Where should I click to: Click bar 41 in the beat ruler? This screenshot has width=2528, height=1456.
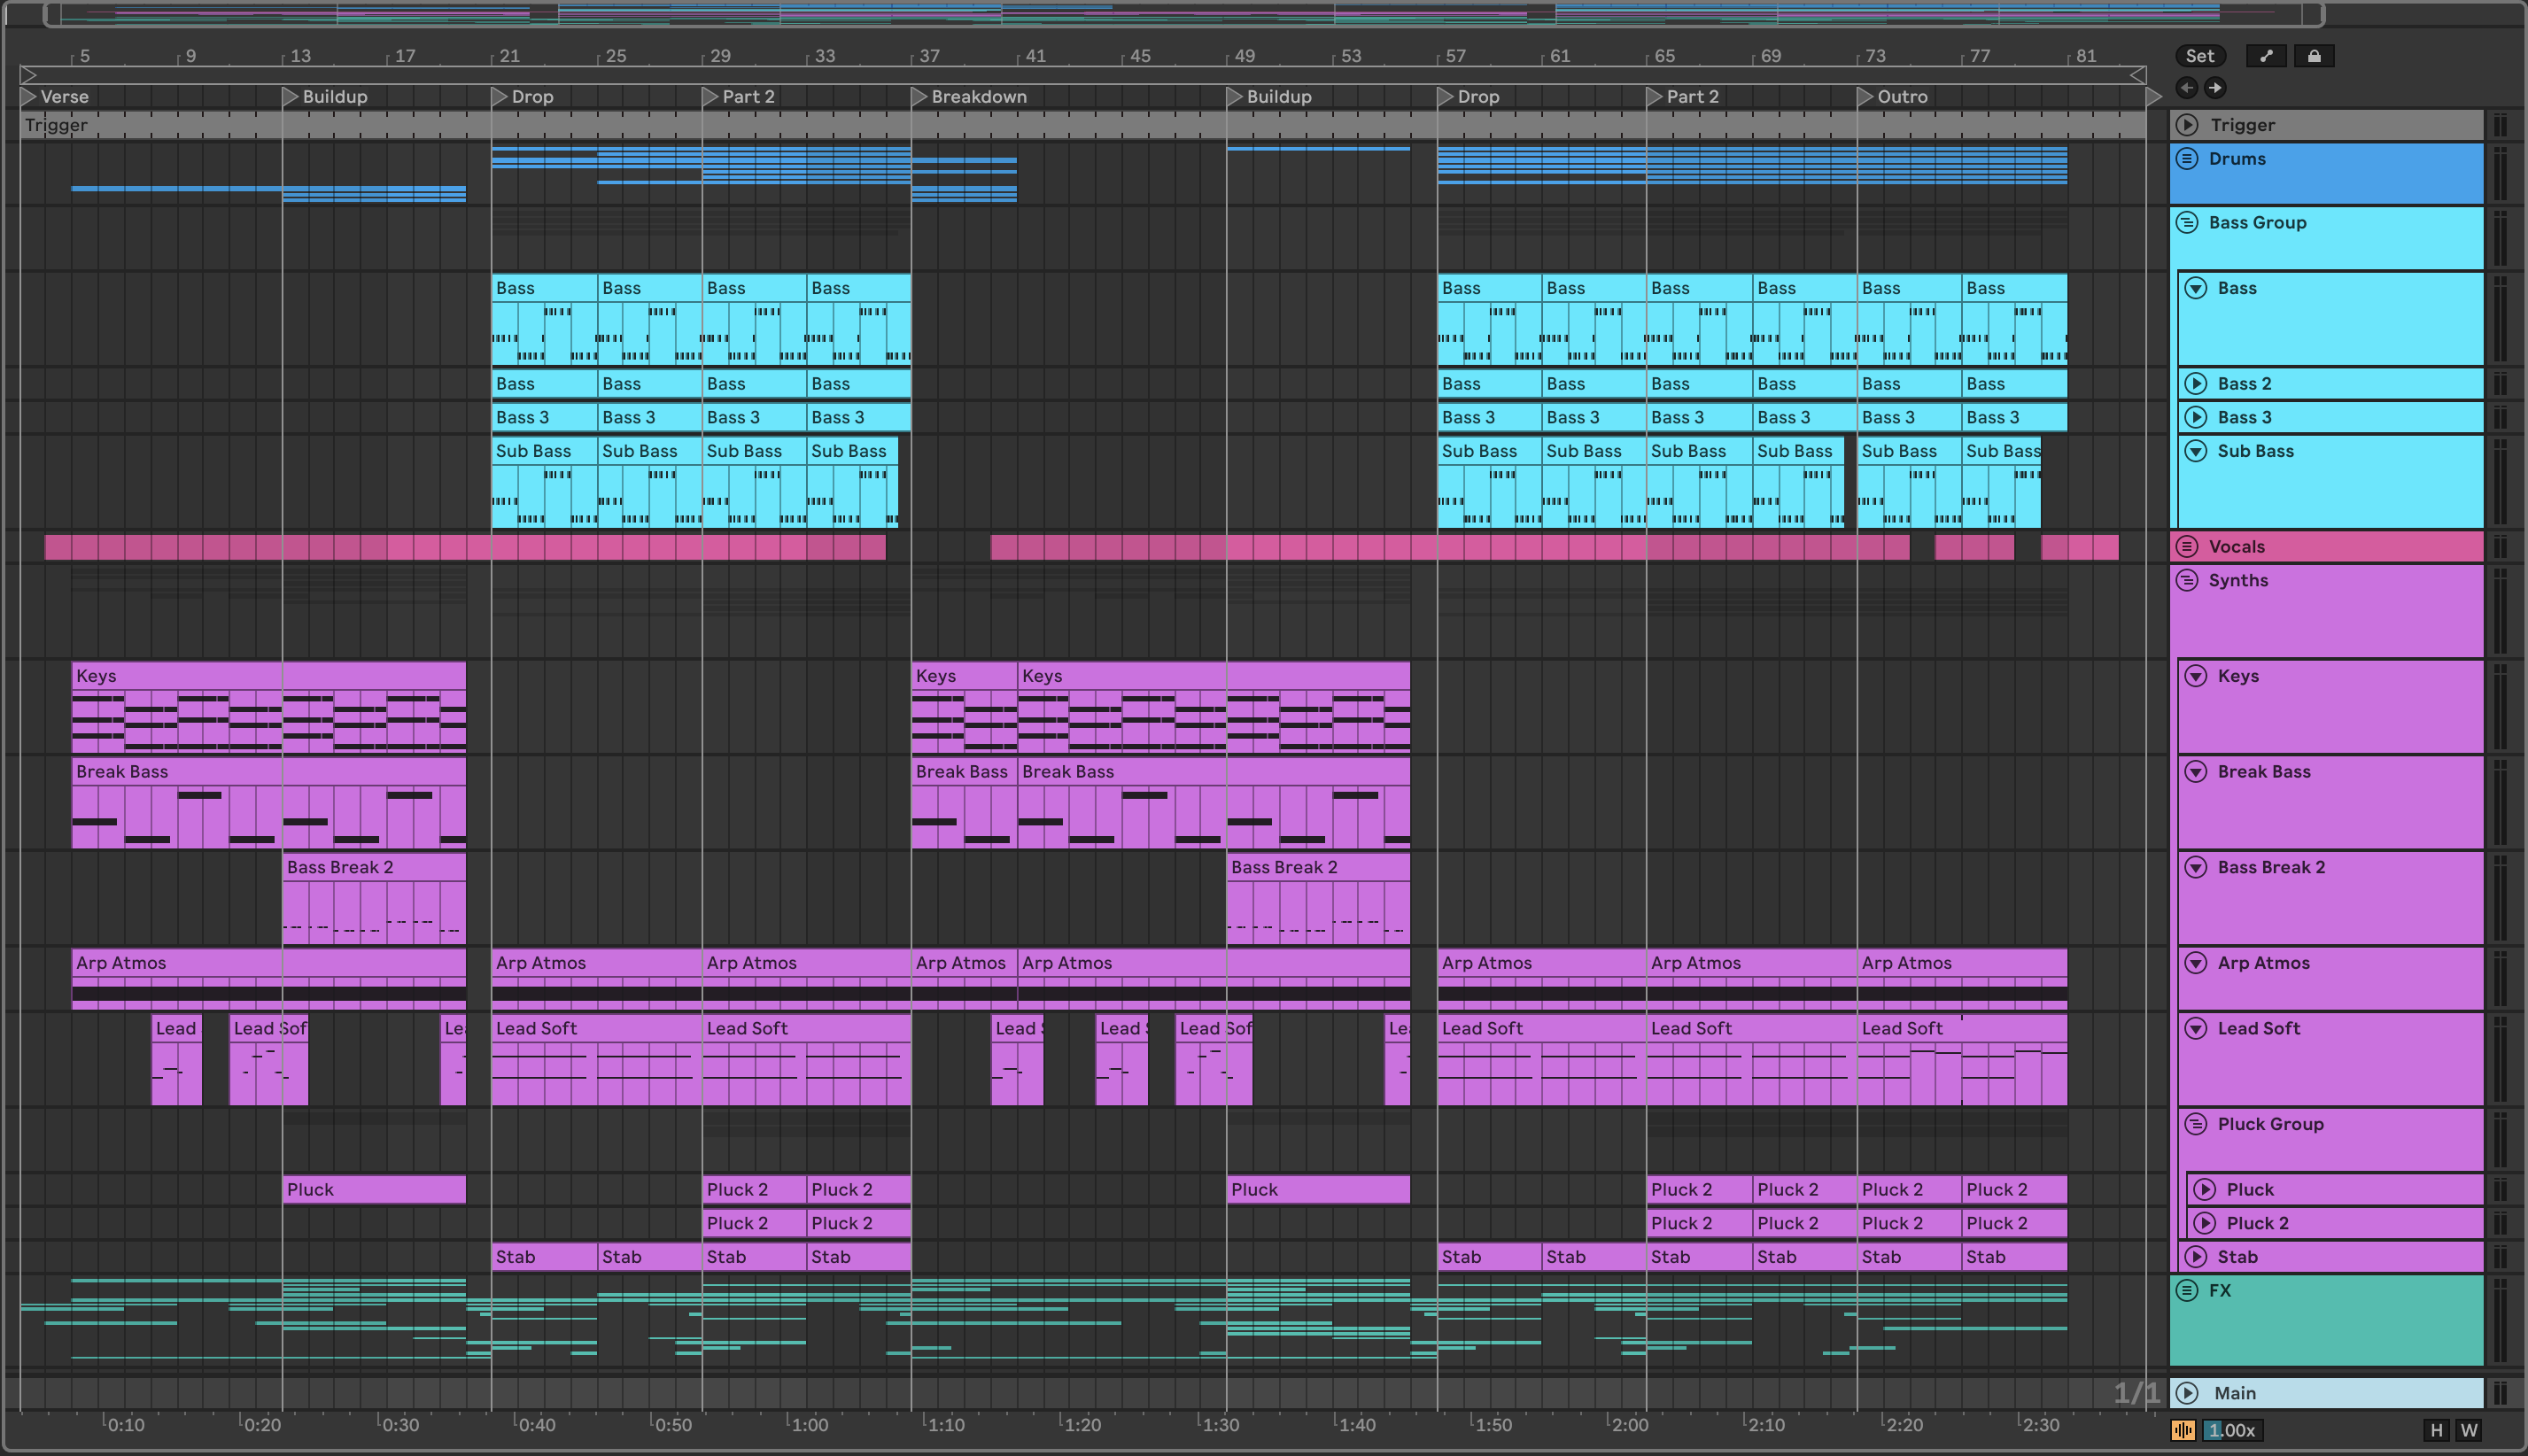tap(1035, 56)
